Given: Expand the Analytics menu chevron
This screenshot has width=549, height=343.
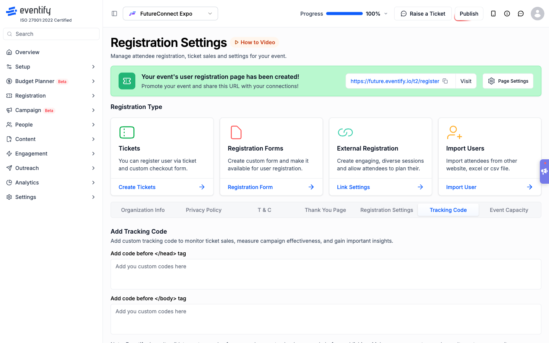Looking at the screenshot, I should coord(93,183).
